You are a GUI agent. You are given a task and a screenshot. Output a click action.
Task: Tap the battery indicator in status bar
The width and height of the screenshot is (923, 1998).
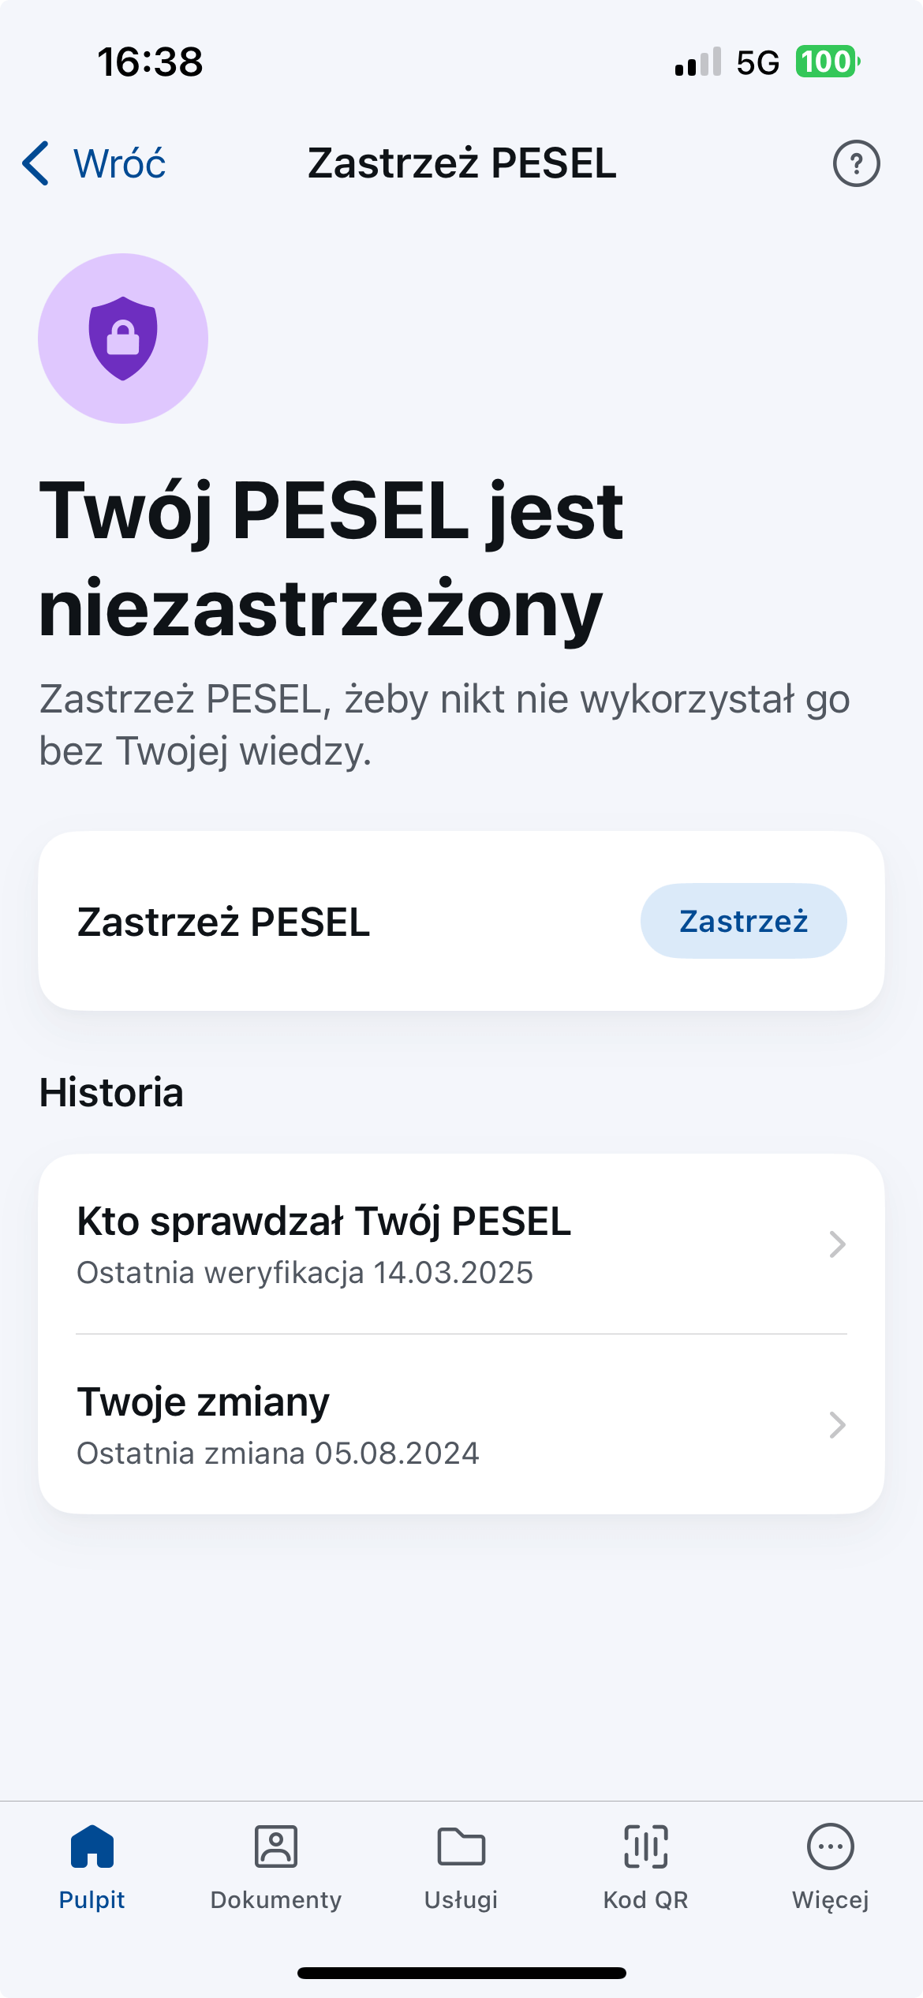pos(827,62)
